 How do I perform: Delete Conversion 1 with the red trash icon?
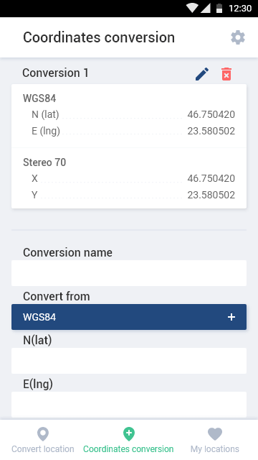coord(226,74)
